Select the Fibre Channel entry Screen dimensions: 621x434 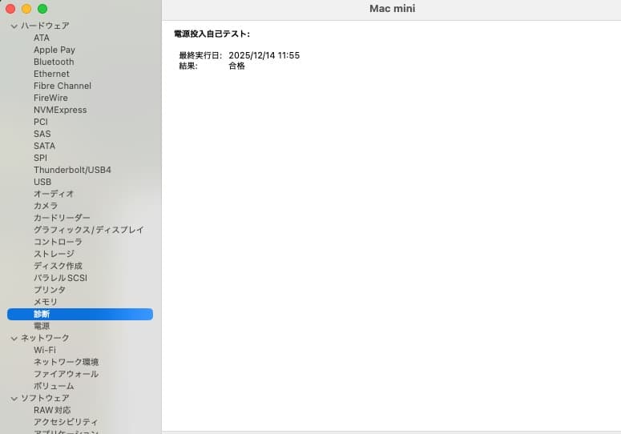click(63, 86)
